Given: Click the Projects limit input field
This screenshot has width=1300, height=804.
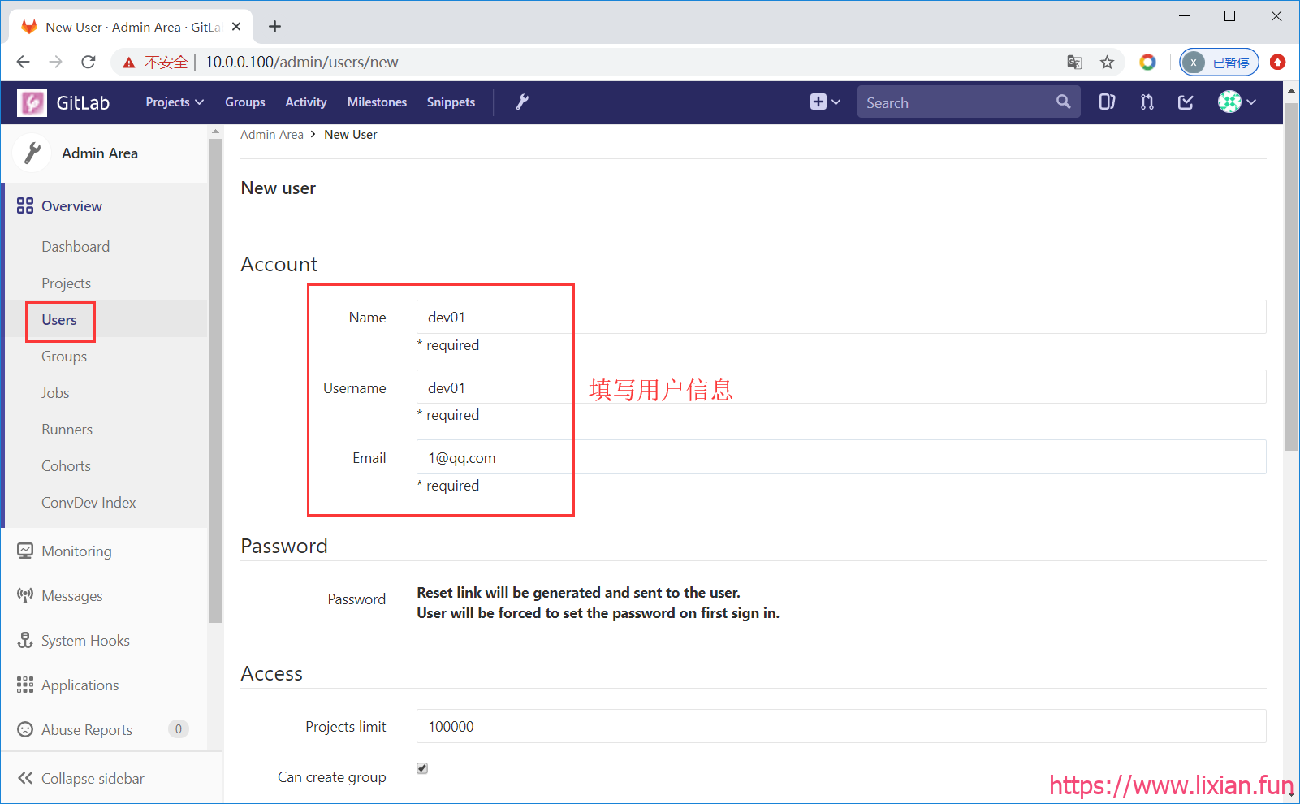Looking at the screenshot, I should [x=841, y=726].
